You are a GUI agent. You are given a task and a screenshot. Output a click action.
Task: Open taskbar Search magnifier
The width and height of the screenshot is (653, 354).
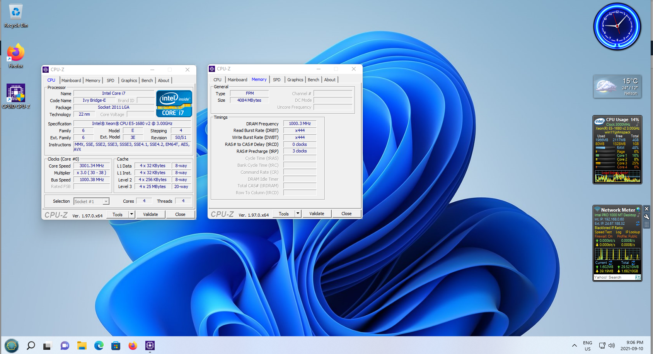point(31,345)
